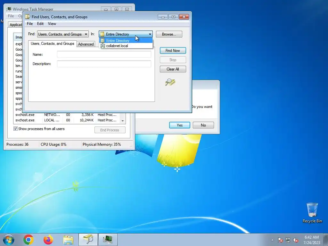Viewport: 328px width, 246px height.
Task: Focus the Description input field
Action: [x=104, y=64]
